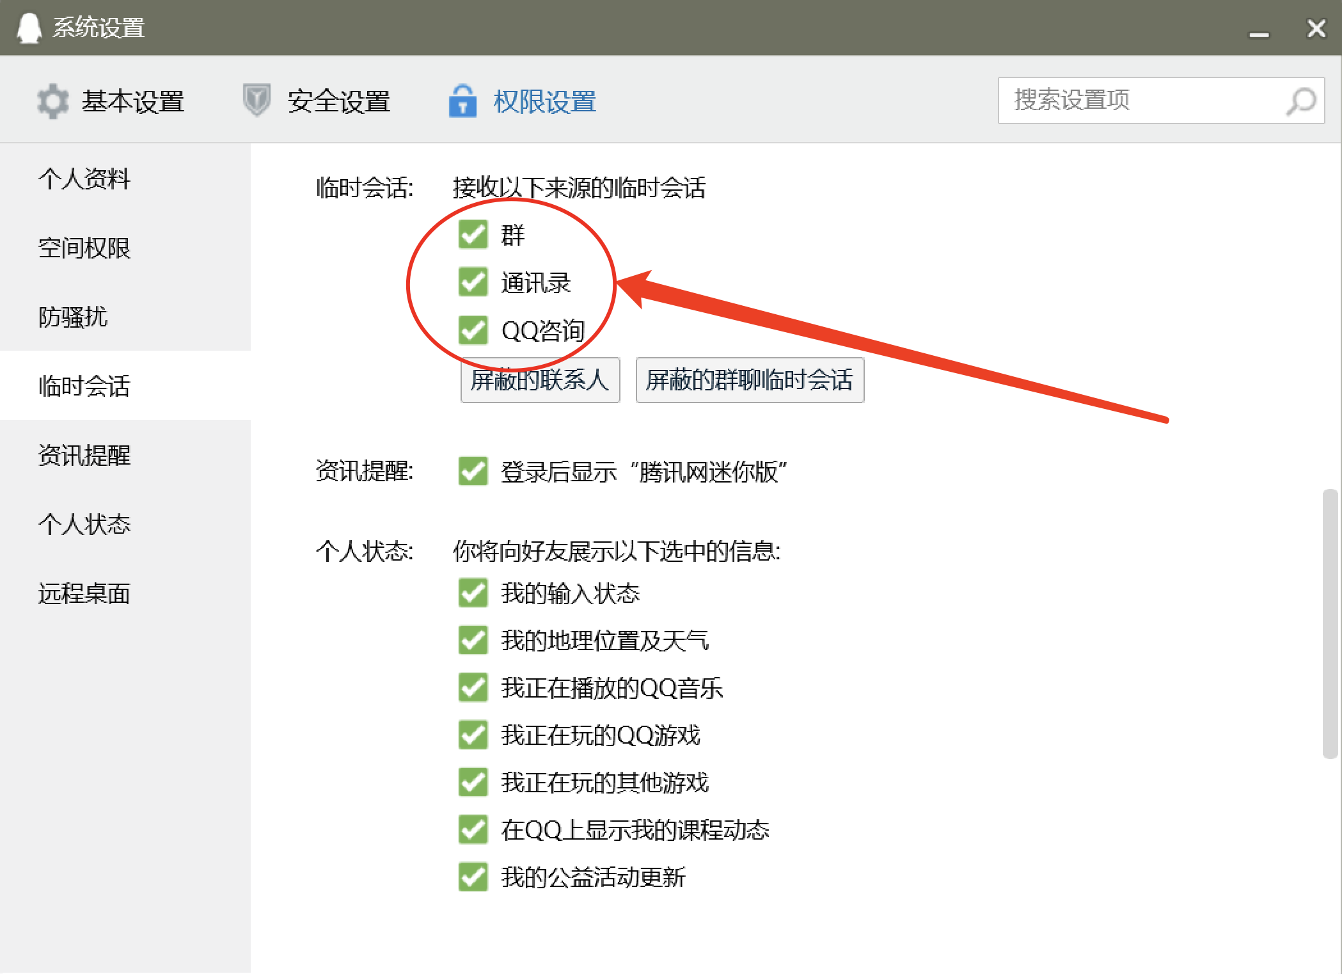This screenshot has width=1342, height=974.
Task: Click the blue lock icon beside 权限设置
Action: [x=462, y=100]
